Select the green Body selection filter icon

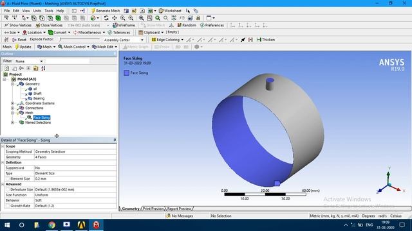pyautogui.click(x=58, y=18)
